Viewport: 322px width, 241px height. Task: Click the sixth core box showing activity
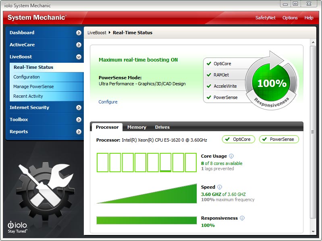click(x=166, y=162)
